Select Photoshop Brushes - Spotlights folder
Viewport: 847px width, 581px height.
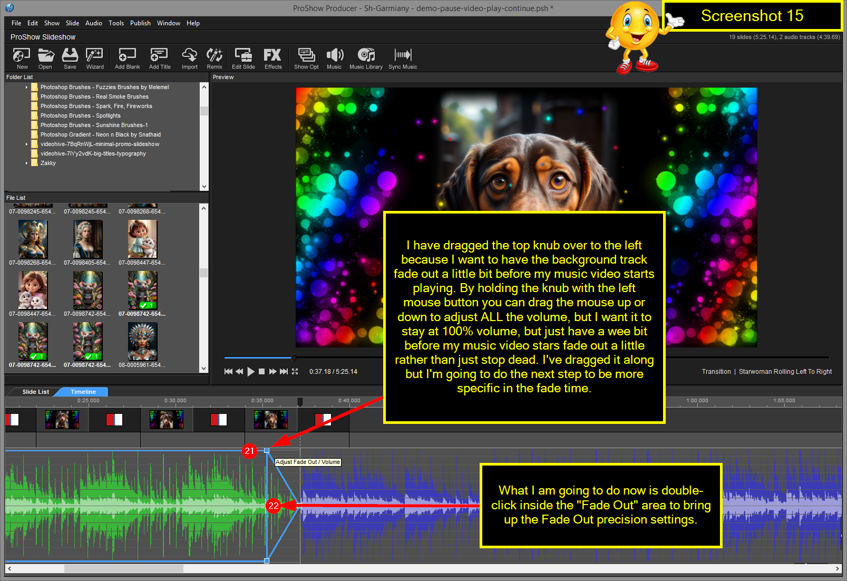click(81, 115)
